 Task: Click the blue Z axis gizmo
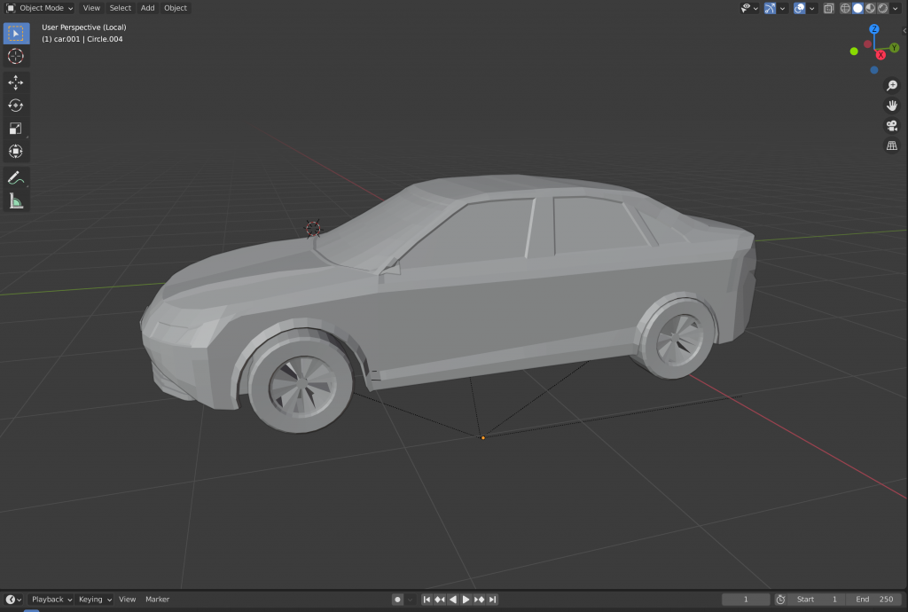874,29
